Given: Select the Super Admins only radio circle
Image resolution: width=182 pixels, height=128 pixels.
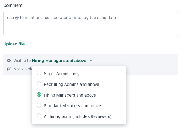Looking at the screenshot, I should coord(39,73).
